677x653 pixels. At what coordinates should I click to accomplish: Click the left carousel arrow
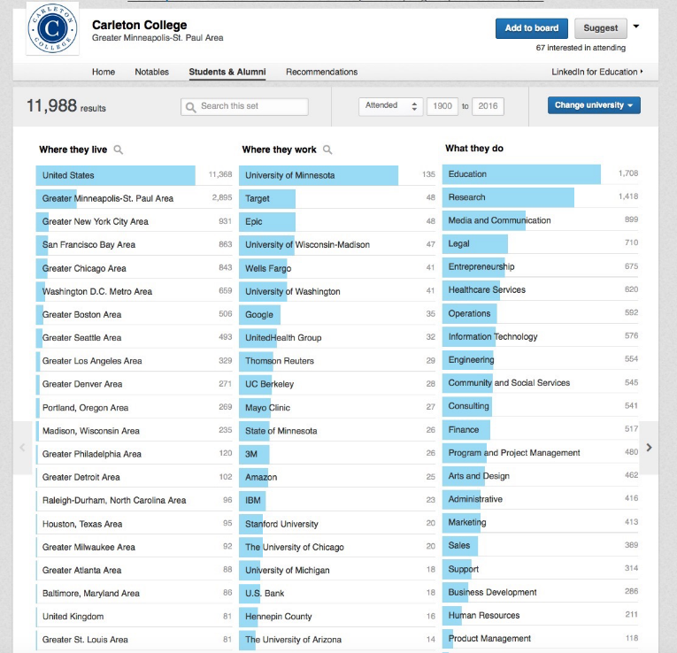click(x=22, y=448)
